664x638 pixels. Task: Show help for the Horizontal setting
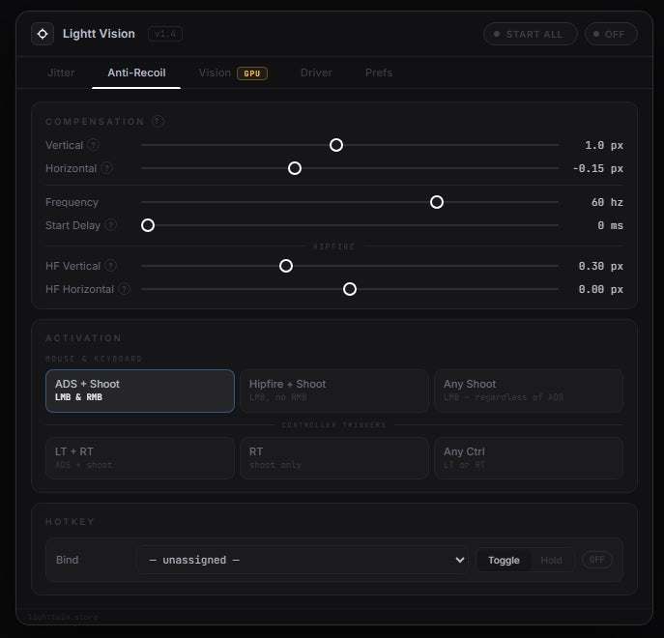coord(106,168)
